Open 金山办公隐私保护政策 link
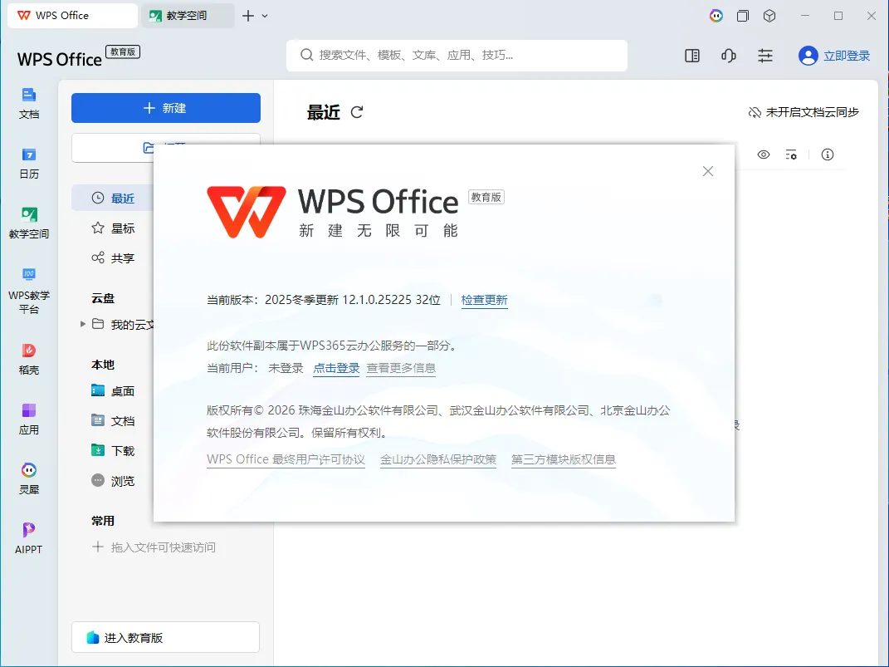This screenshot has height=667, width=889. (438, 459)
